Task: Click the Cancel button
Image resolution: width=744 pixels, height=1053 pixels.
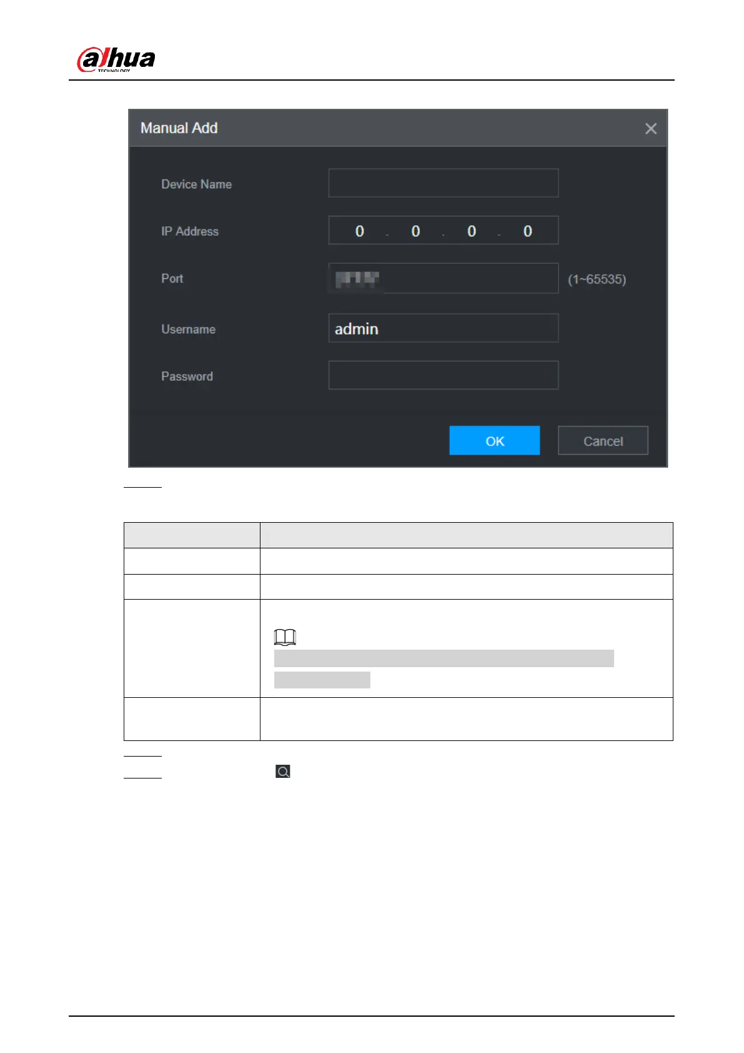Action: click(x=603, y=441)
